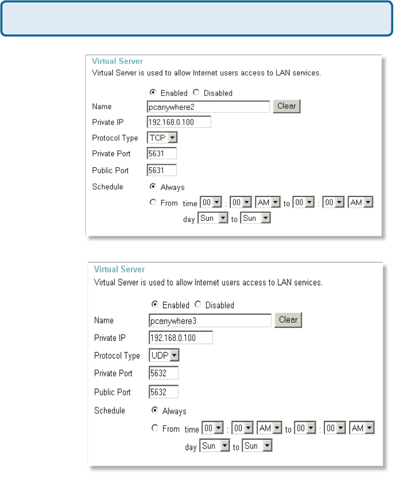
Task: Click the Private Port field showing 5631
Action: pyautogui.click(x=162, y=154)
